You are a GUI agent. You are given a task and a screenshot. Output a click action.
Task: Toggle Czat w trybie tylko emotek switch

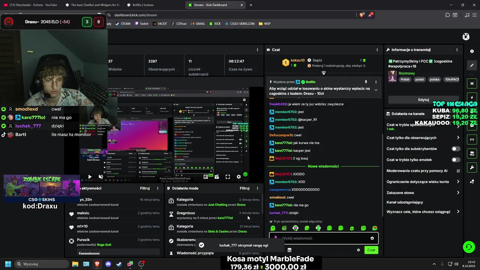tap(456, 160)
